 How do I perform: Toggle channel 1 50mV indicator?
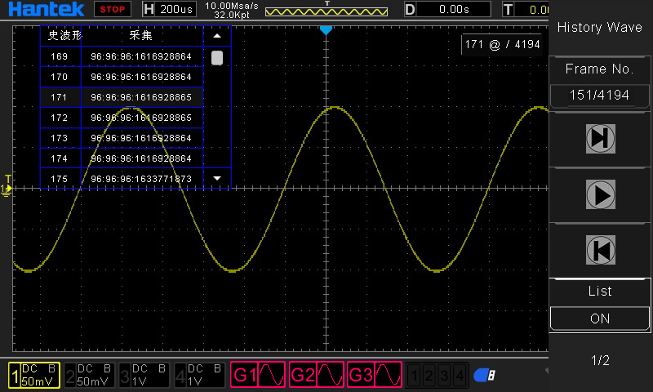click(x=34, y=375)
